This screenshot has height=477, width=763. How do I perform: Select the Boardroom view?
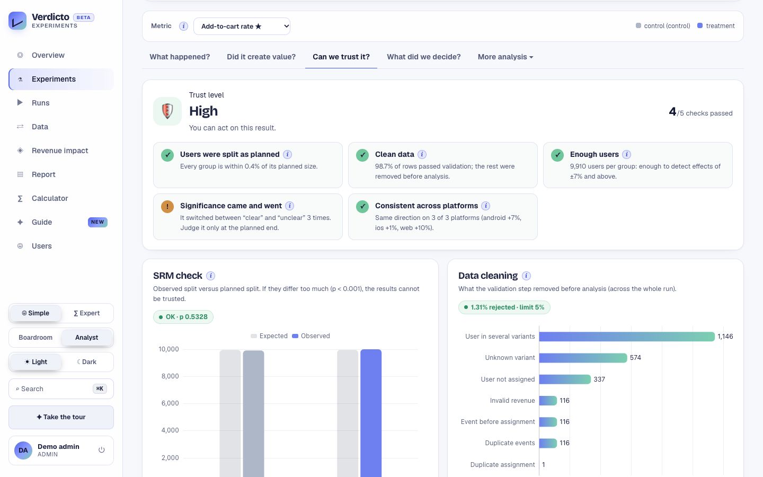pos(36,338)
